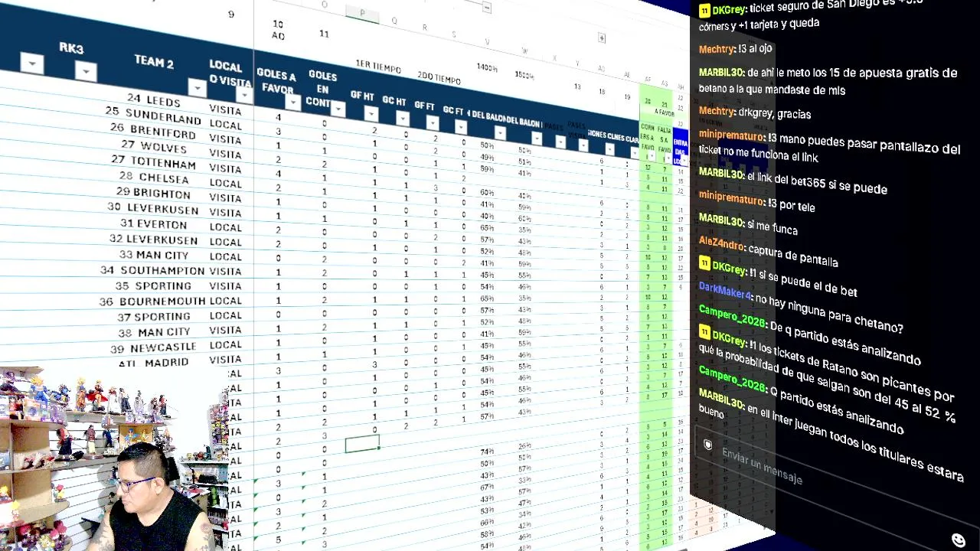Select the '36 BOURNEMOUTH' team cell

click(x=153, y=301)
